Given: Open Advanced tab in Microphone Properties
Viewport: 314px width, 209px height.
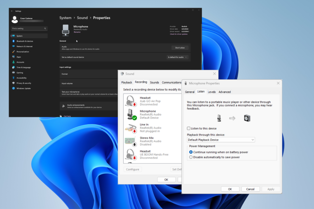Looking at the screenshot, I should click(x=224, y=92).
